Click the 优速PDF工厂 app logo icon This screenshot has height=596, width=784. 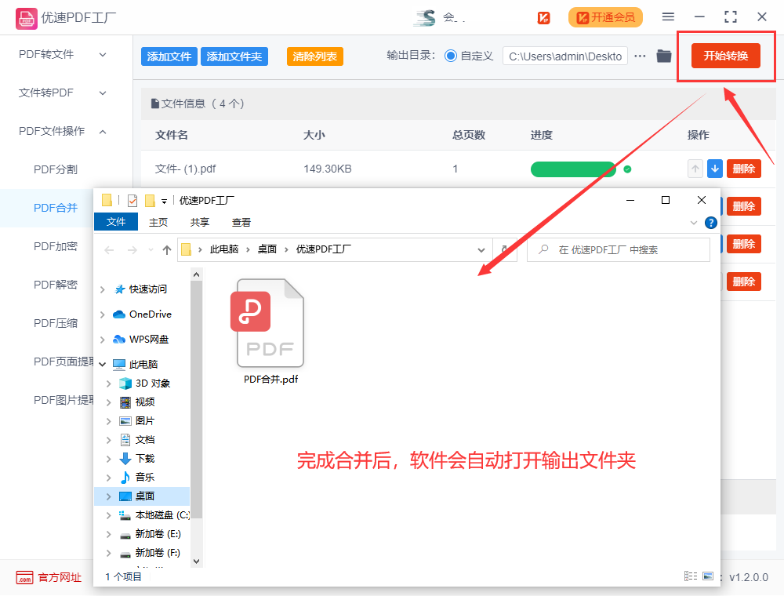[x=26, y=19]
